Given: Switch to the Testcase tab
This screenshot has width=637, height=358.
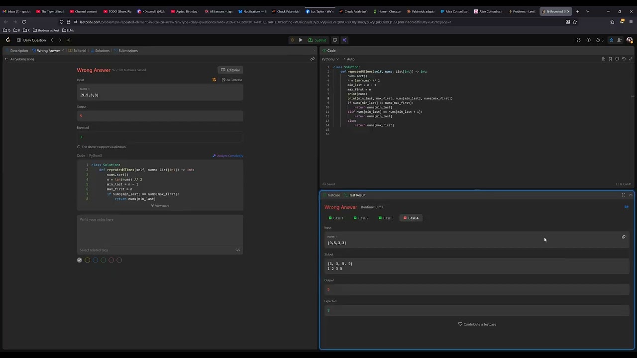Looking at the screenshot, I should [331, 195].
